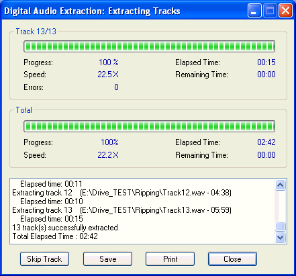This screenshot has height=276, width=296.
Task: Save the extraction log
Action: (107, 259)
